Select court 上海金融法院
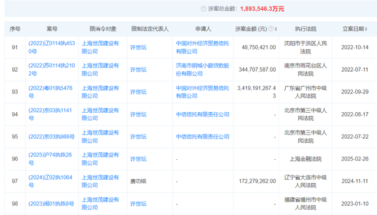Viewport: 377px width, 215px height. [305, 159]
